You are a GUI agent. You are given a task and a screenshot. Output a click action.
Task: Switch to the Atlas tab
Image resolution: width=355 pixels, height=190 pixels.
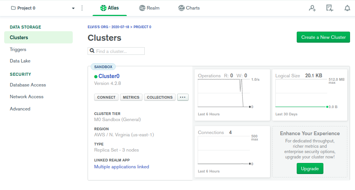point(110,8)
